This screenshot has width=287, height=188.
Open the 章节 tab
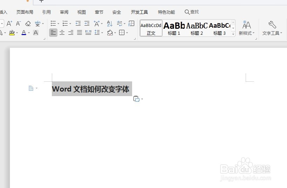click(x=99, y=12)
